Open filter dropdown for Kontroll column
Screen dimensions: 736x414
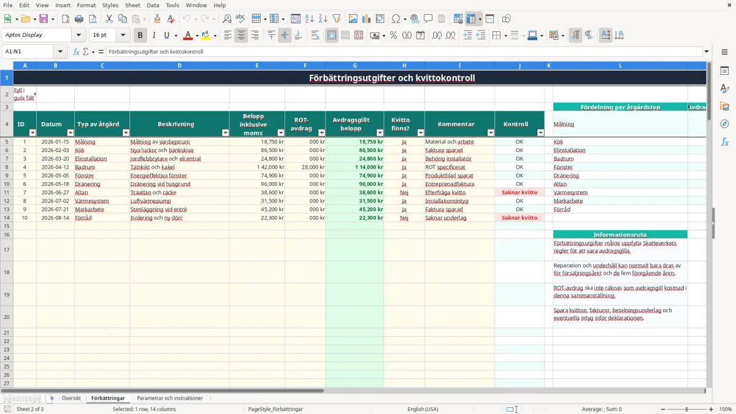540,132
